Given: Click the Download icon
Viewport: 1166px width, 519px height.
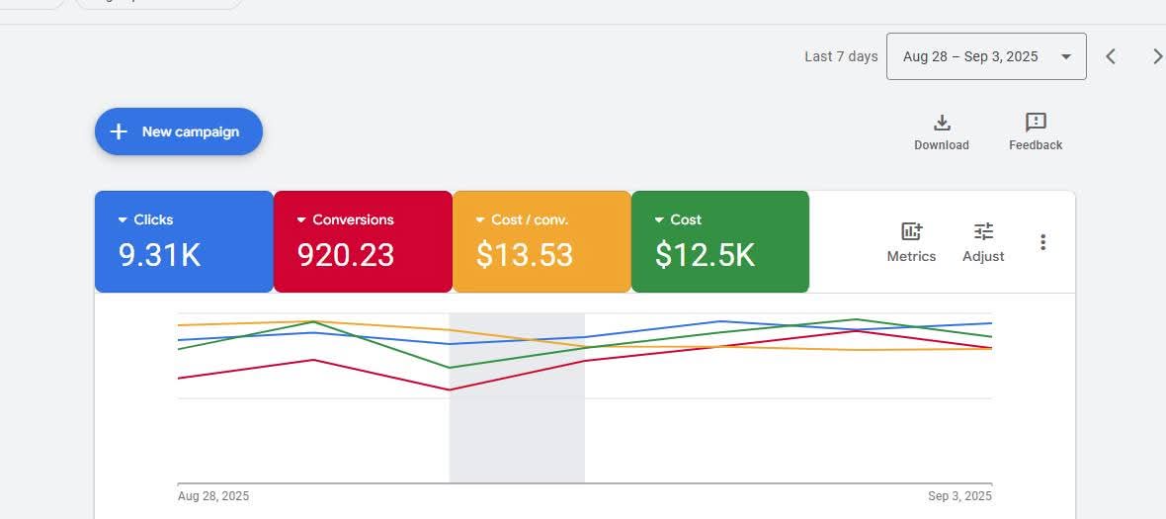Looking at the screenshot, I should pos(941,123).
